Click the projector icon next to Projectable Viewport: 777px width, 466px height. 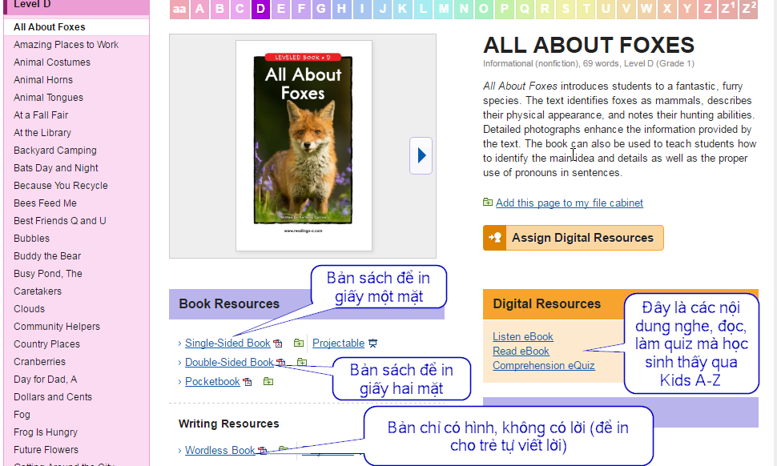click(x=372, y=343)
